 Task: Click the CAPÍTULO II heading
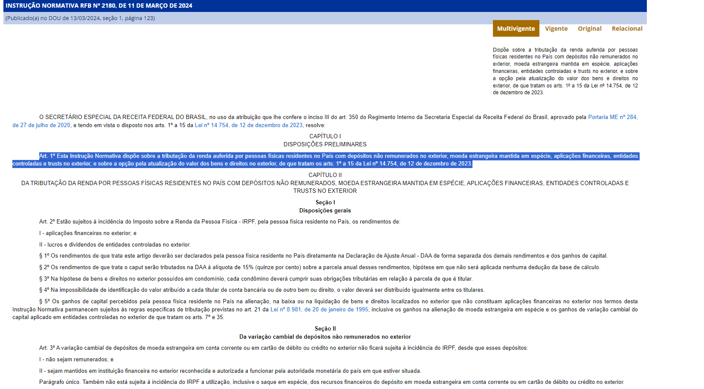point(325,175)
